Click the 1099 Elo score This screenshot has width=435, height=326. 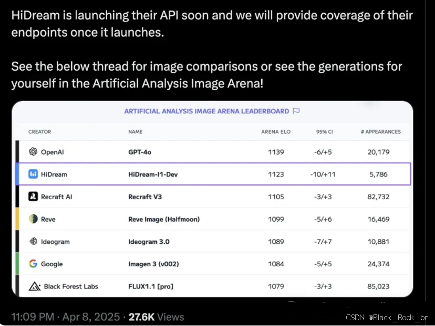[276, 219]
